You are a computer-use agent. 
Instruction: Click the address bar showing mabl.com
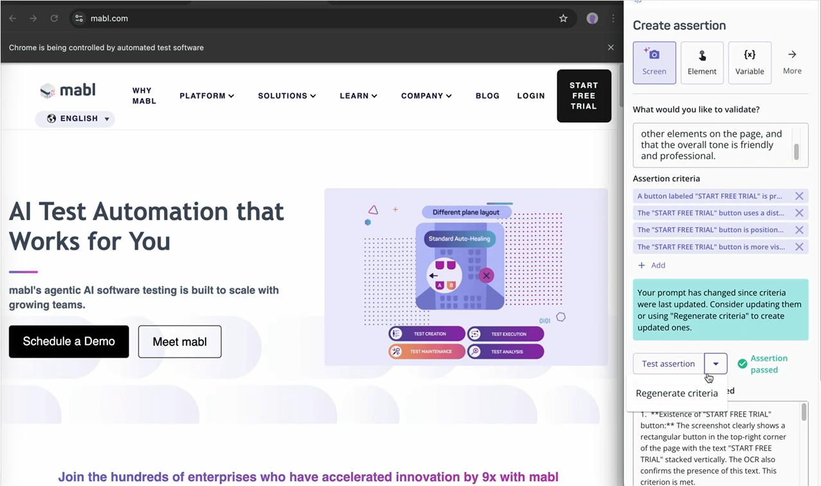[x=321, y=19]
